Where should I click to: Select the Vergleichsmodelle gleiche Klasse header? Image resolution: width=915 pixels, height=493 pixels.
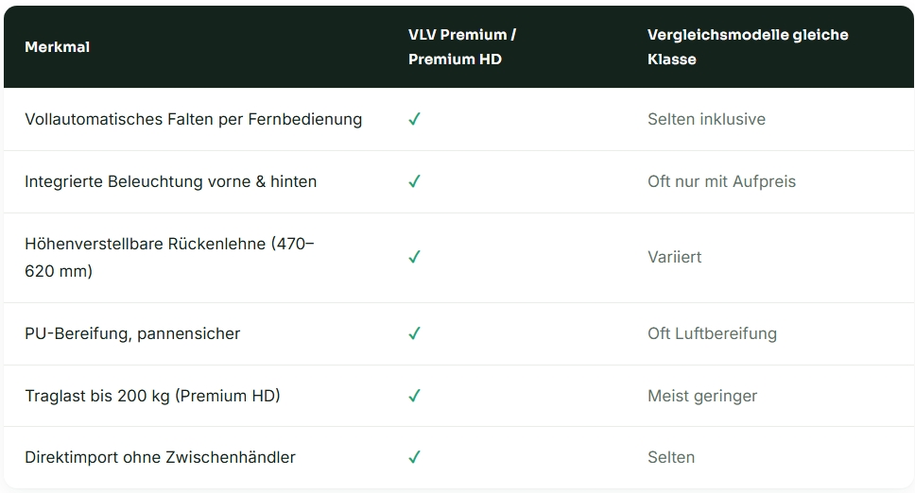748,47
